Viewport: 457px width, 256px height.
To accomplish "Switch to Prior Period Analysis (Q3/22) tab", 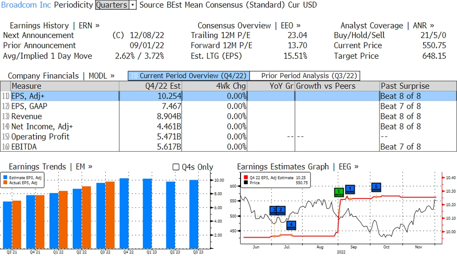I will tap(305, 76).
